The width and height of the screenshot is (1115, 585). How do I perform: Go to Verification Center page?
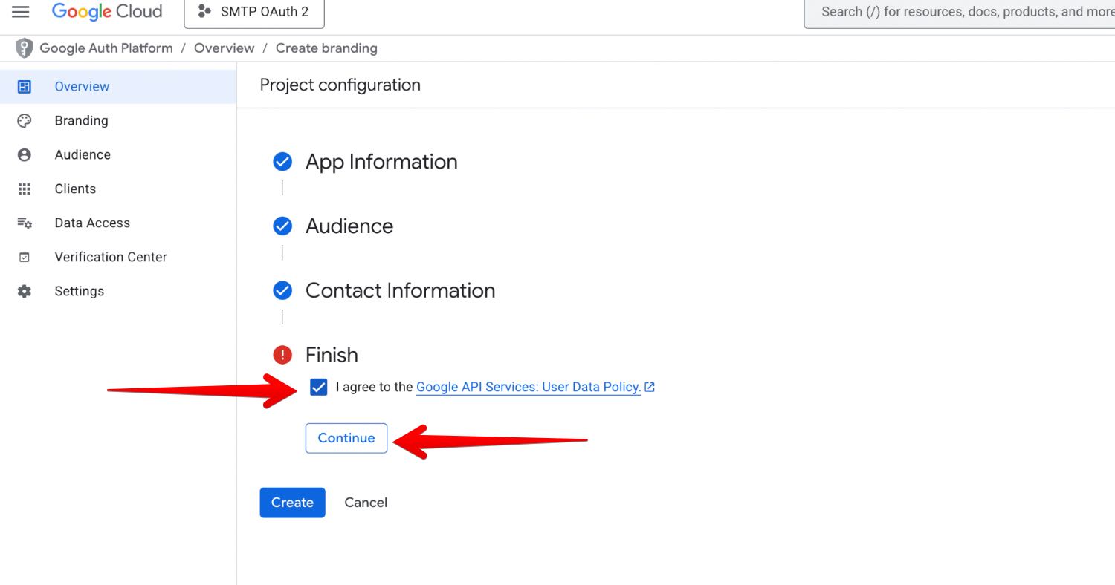(110, 258)
